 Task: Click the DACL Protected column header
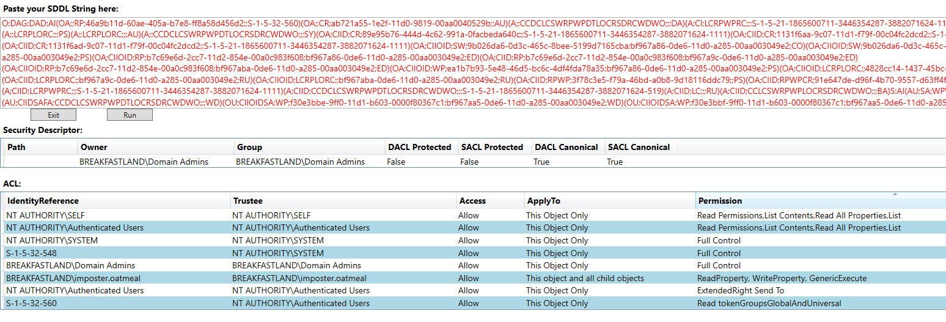click(419, 147)
